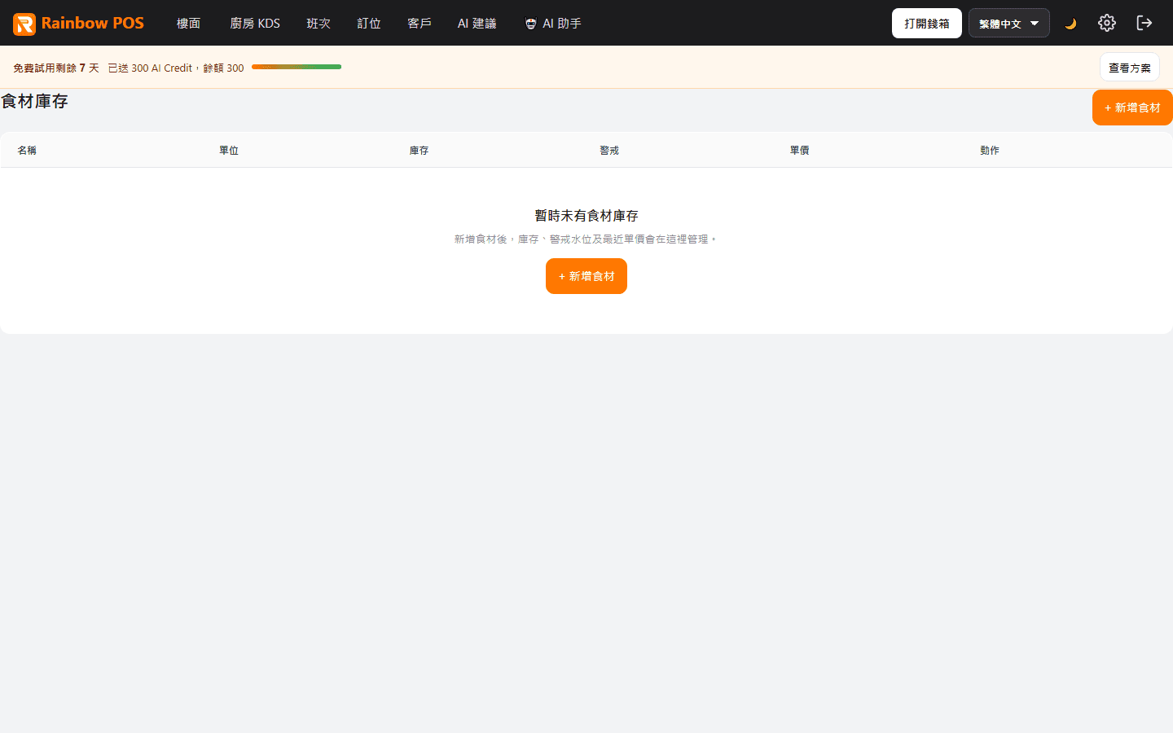Screen dimensions: 1173x733
Task: Open the AI 助手 robot icon menu
Action: pyautogui.click(x=531, y=24)
